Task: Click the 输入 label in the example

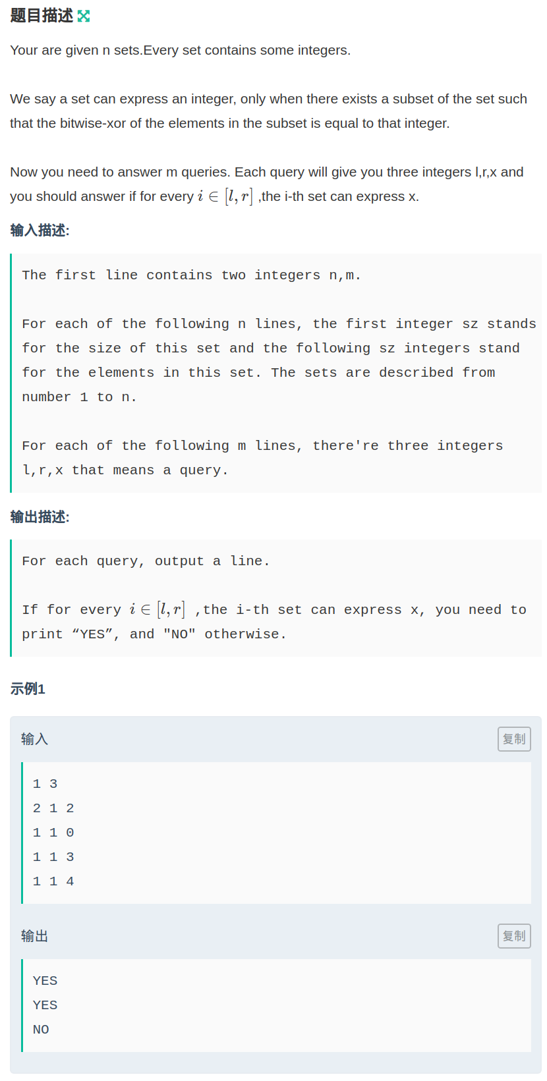Action: point(34,739)
